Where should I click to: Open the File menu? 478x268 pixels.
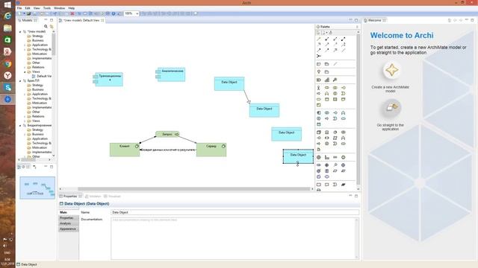tap(19, 8)
